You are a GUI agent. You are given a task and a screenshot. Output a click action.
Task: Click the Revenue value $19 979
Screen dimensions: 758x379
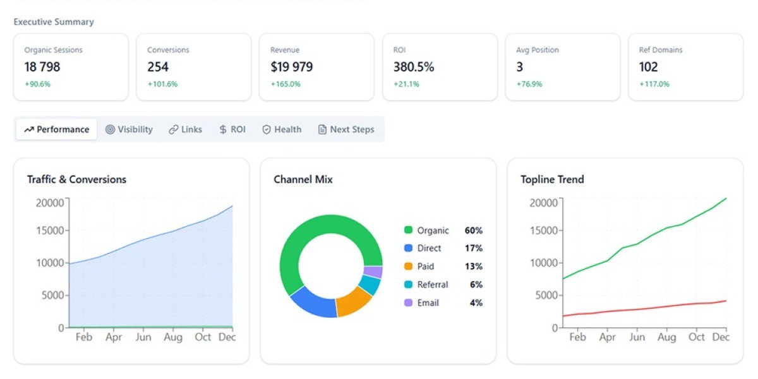tap(292, 66)
